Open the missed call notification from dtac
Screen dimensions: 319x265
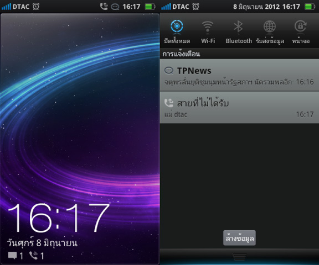239,108
